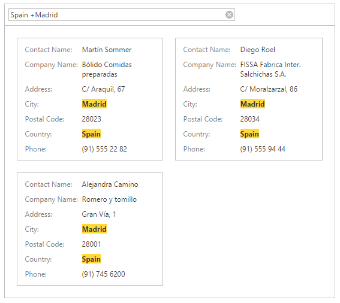
Task: Click address 'C/ Moralzarzal, 86'
Action: (x=269, y=89)
